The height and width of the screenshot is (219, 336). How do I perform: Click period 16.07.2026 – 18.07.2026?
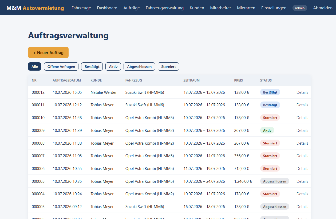click(x=204, y=207)
